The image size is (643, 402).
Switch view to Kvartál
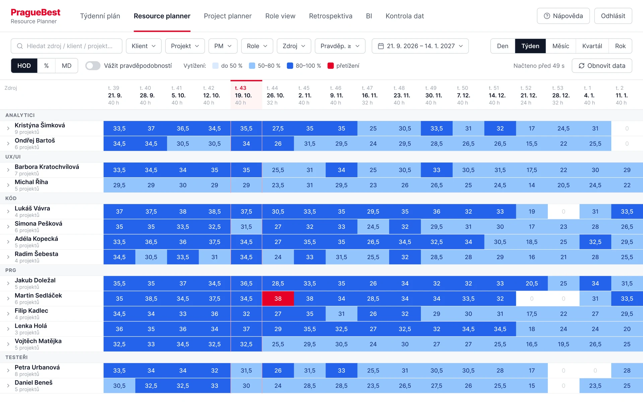click(592, 46)
